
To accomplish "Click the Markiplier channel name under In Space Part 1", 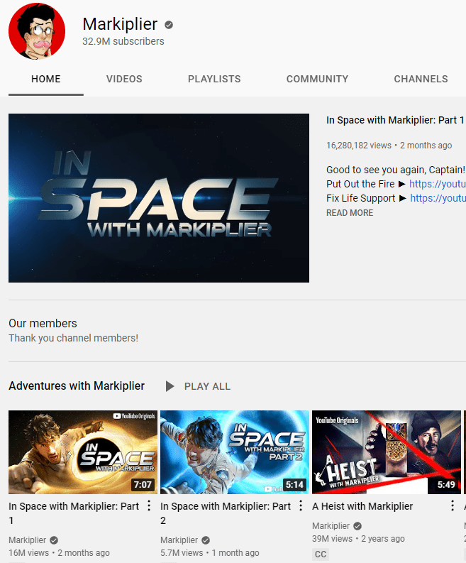I will tap(27, 540).
